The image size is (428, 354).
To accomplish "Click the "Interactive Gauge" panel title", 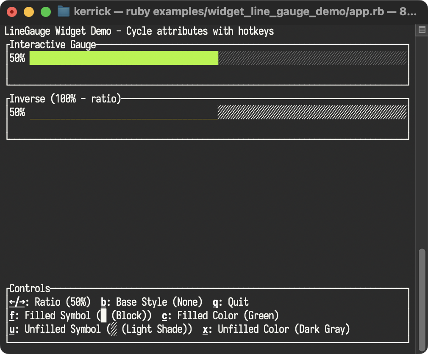I will coord(53,44).
